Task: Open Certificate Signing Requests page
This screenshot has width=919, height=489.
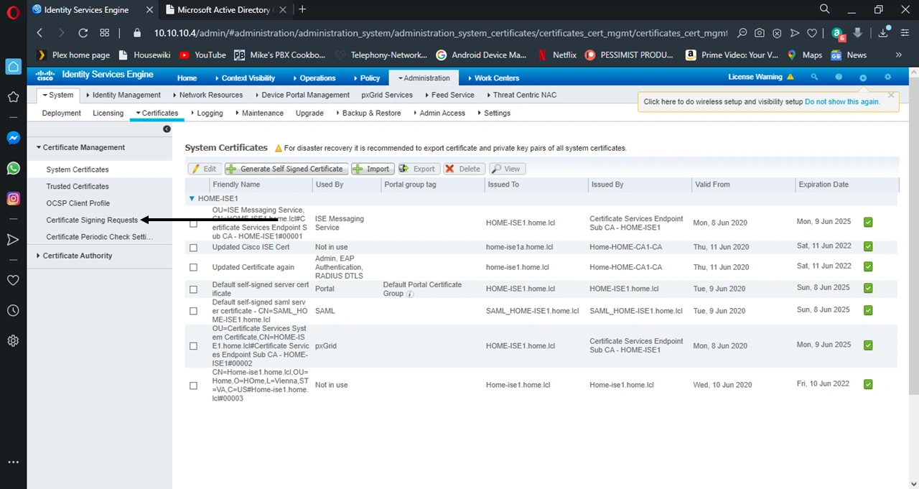Action: pos(92,220)
